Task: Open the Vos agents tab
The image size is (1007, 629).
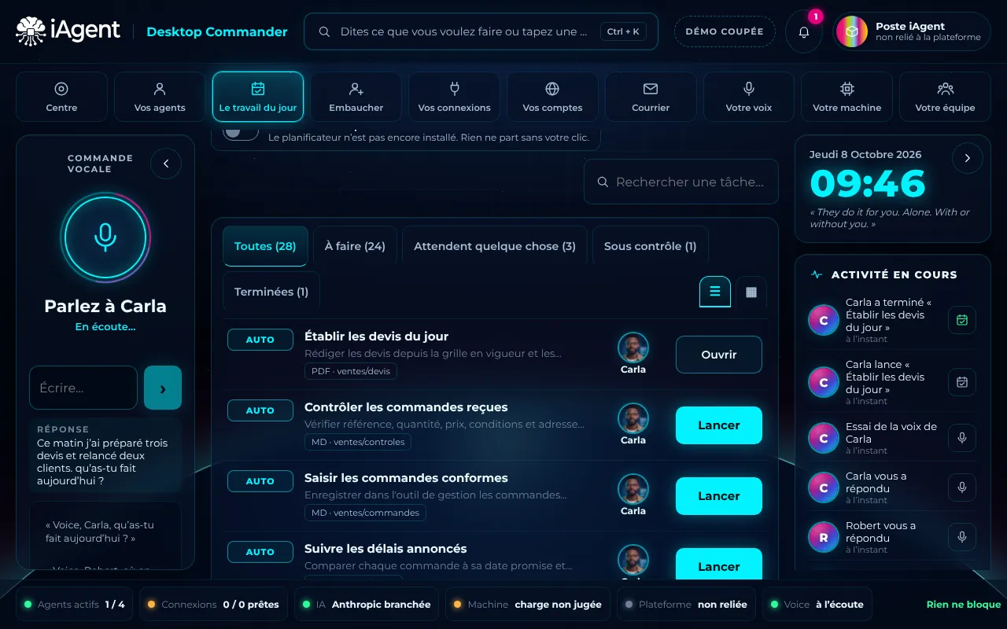Action: (x=160, y=97)
